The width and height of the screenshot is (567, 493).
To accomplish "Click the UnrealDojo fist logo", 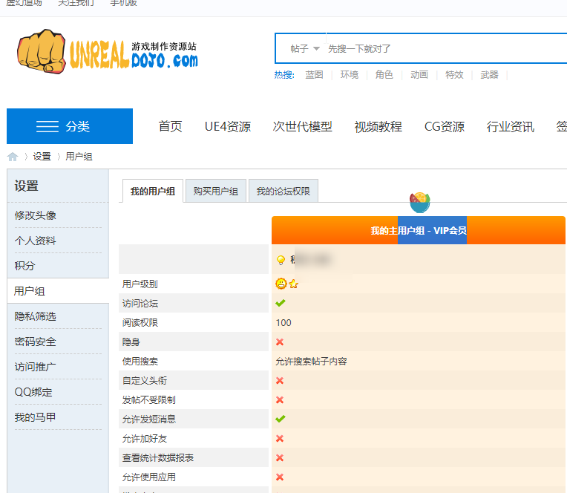I will pos(42,51).
